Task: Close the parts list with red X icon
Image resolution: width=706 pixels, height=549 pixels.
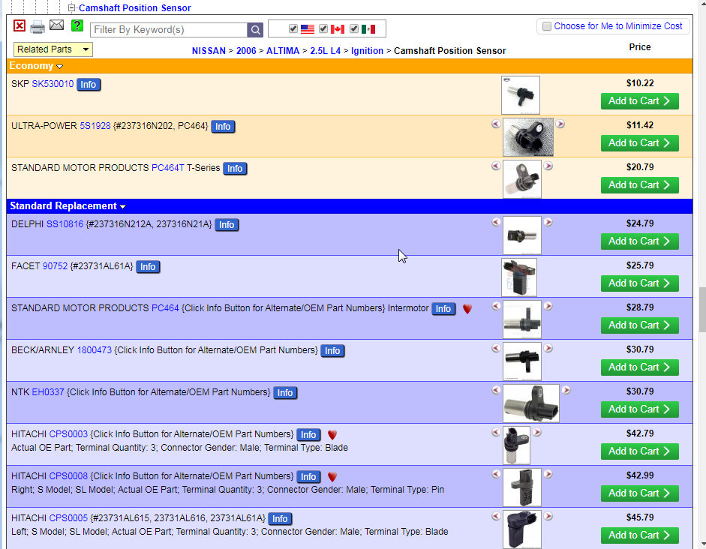Action: click(x=20, y=25)
